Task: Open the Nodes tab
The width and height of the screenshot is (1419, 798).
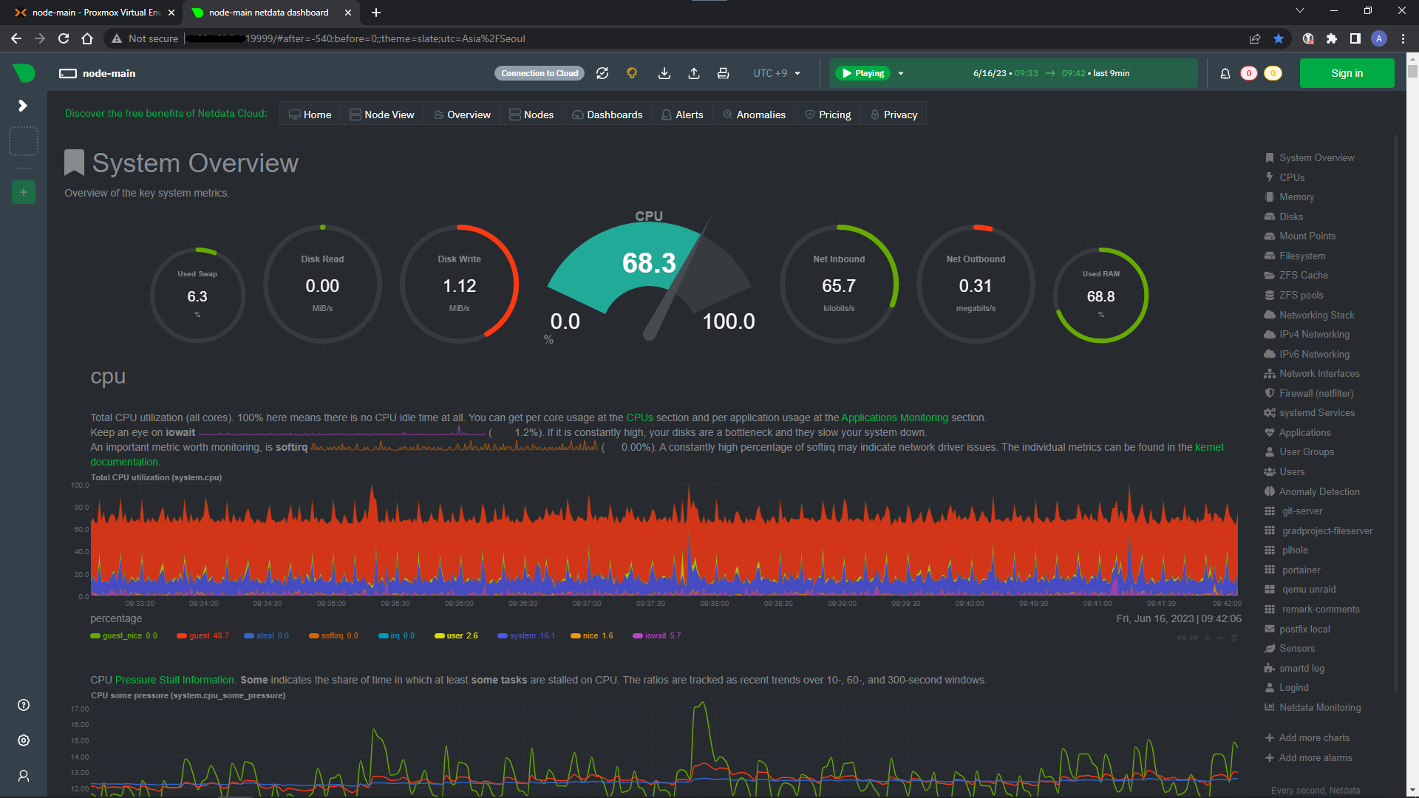Action: (x=531, y=115)
